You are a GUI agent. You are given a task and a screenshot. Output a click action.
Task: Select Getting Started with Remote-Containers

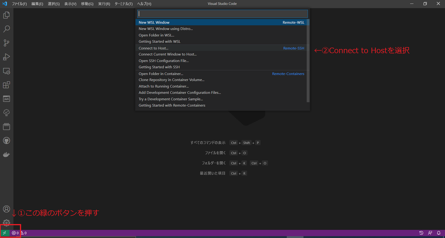222,105
